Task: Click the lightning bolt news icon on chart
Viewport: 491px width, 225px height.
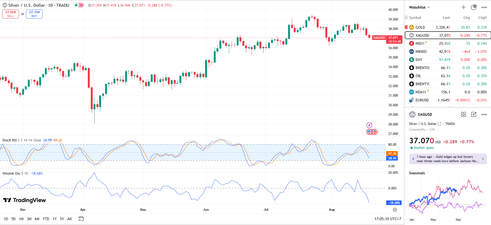Action: tap(369, 125)
